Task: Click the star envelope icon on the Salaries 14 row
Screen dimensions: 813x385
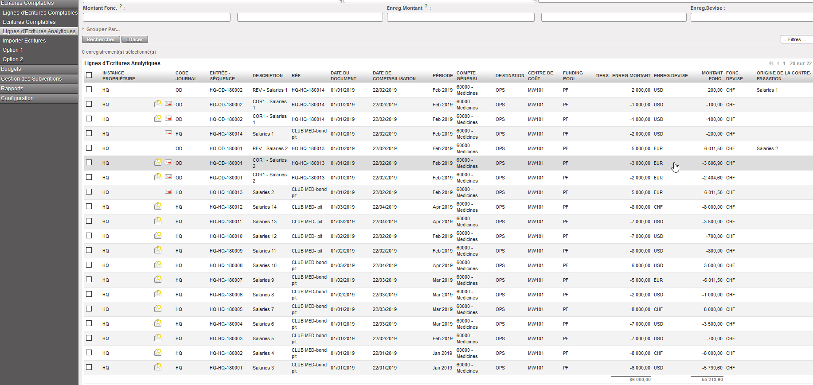Action: click(x=158, y=206)
